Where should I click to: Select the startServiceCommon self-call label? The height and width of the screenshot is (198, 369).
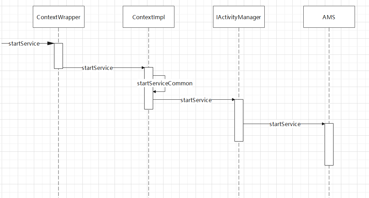coord(164,83)
